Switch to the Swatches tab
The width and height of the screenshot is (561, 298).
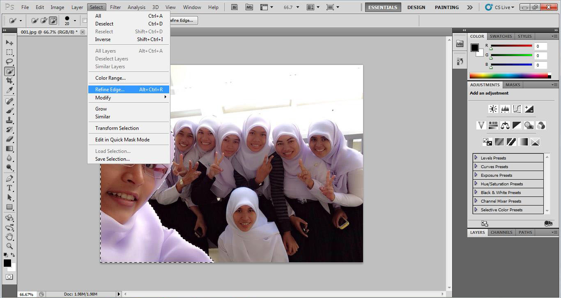tap(501, 36)
